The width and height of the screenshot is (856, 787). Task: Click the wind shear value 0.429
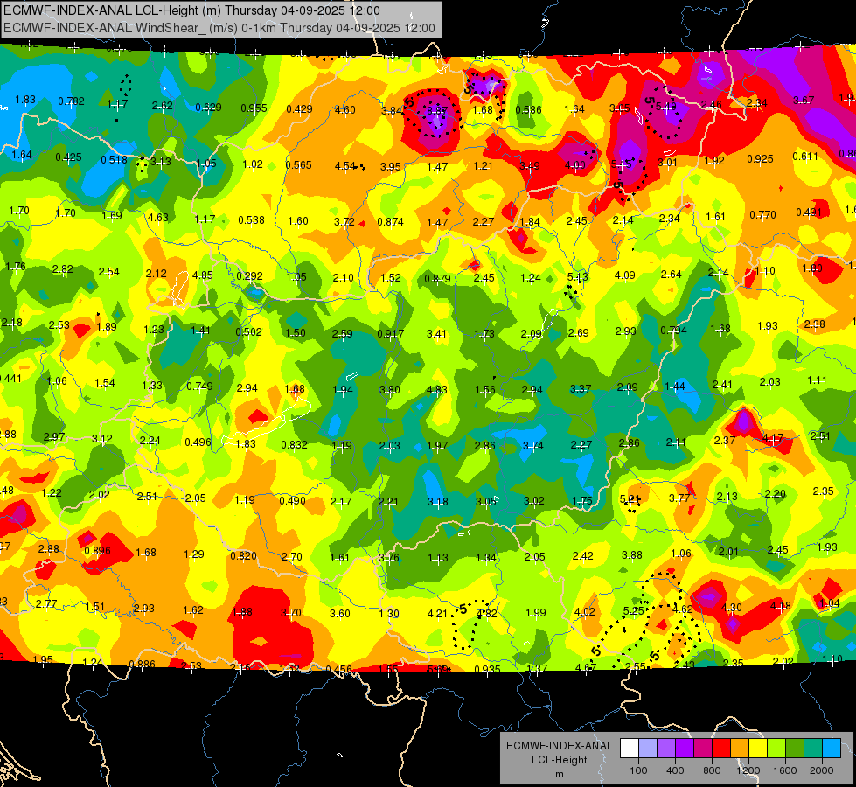click(x=299, y=109)
